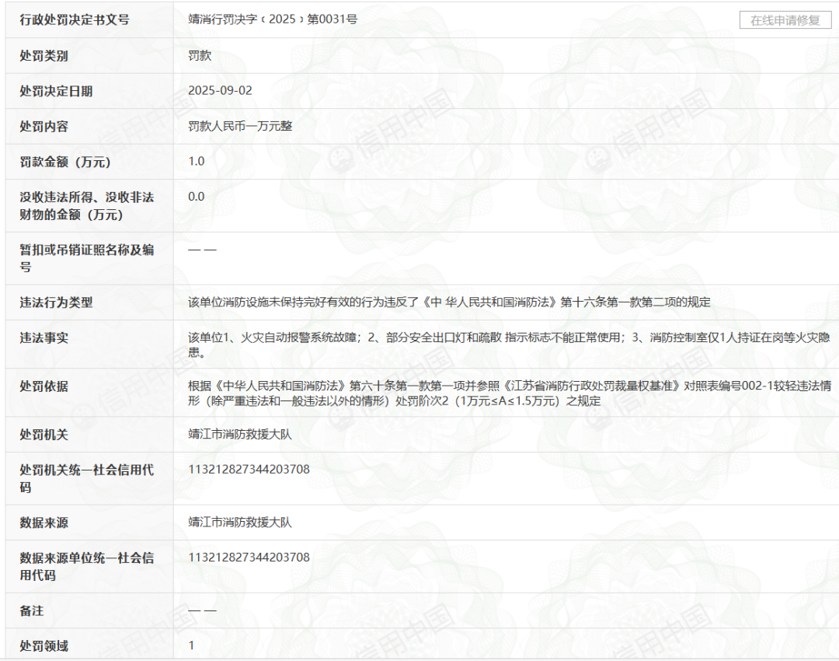Image resolution: width=839 pixels, height=661 pixels.
Task: Select the violation type text citing 第十六条
Action: 450,302
